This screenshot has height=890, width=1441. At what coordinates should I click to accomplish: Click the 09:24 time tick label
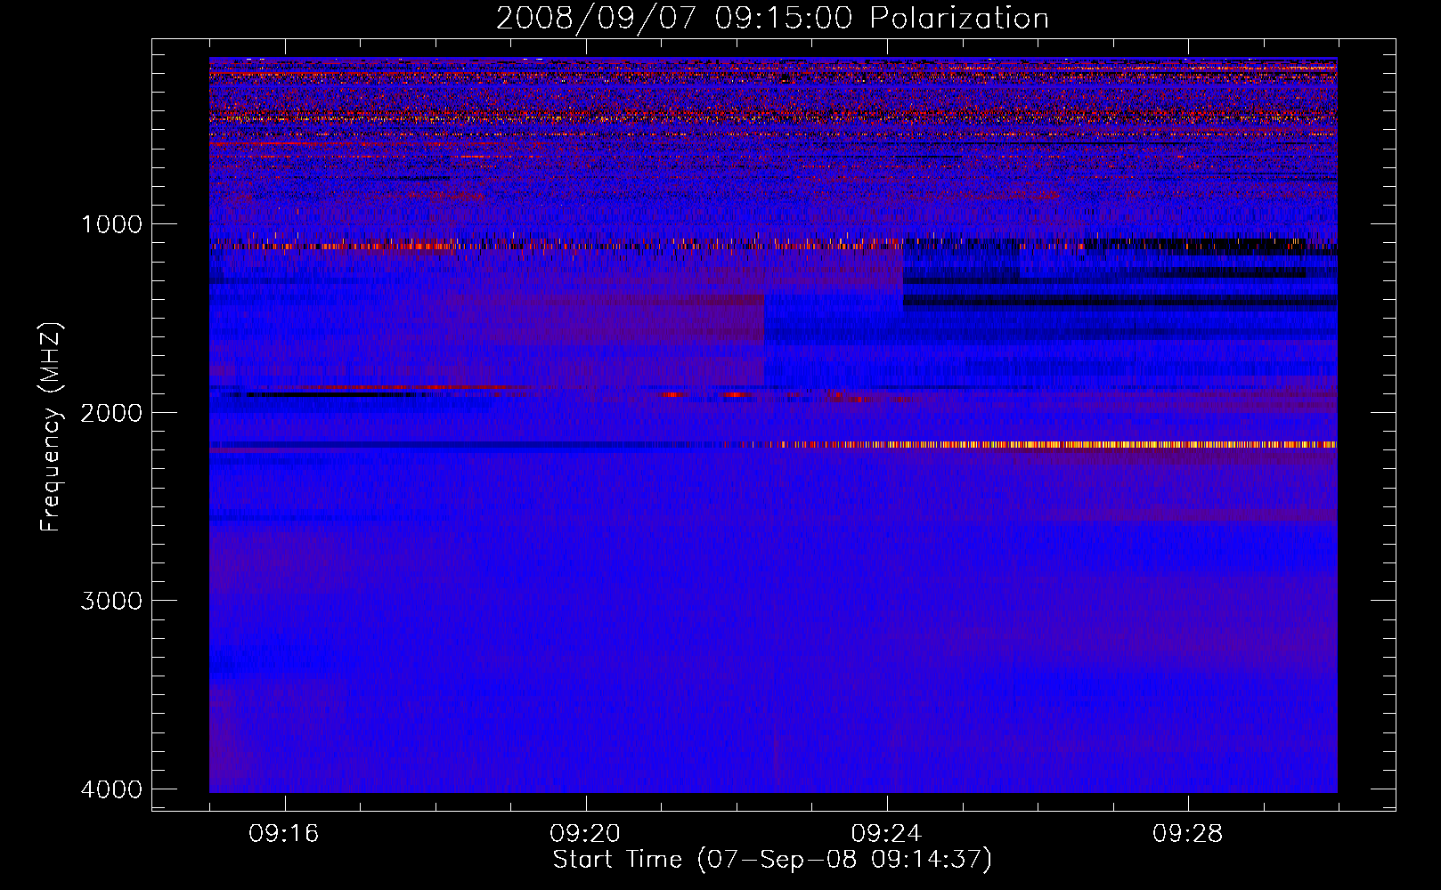(x=886, y=834)
